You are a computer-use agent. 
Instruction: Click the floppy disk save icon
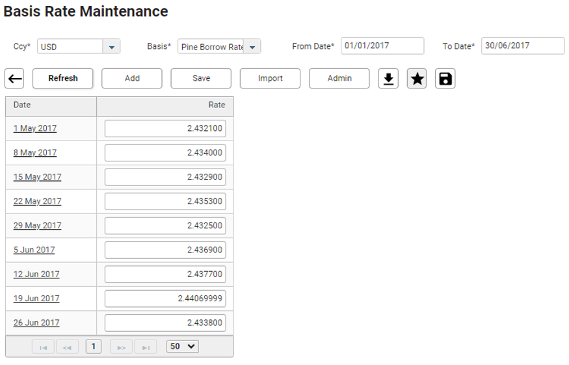445,79
